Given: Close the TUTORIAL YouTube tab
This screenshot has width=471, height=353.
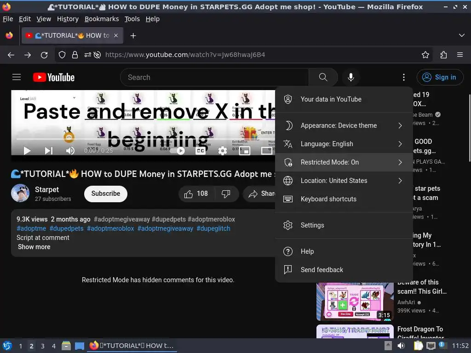Looking at the screenshot, I should 116,35.
